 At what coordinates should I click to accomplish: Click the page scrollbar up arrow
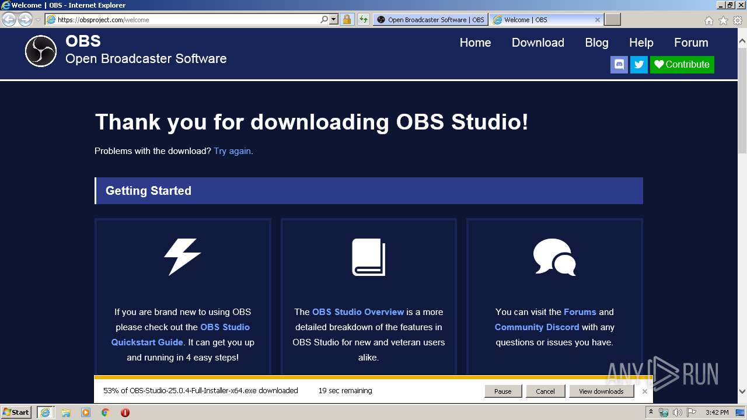pos(742,41)
